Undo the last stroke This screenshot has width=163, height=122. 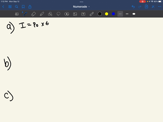click(133, 7)
